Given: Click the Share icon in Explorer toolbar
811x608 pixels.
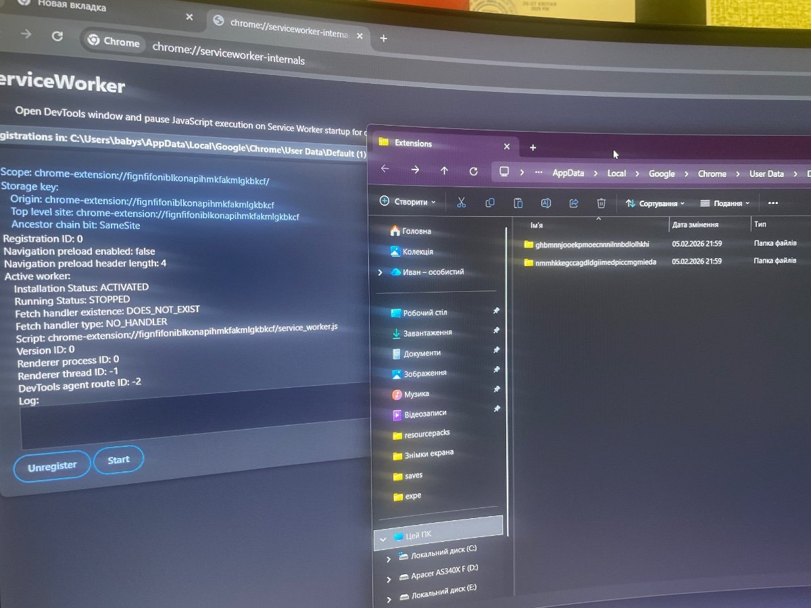Looking at the screenshot, I should (x=574, y=203).
